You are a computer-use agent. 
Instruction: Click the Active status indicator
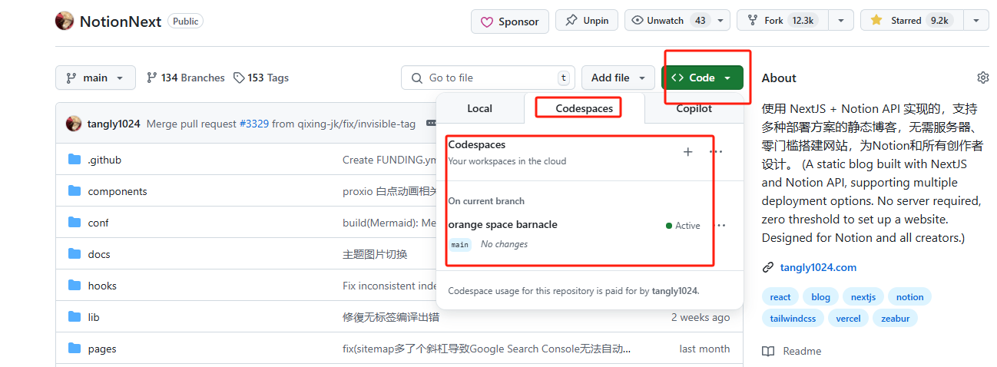coord(683,226)
